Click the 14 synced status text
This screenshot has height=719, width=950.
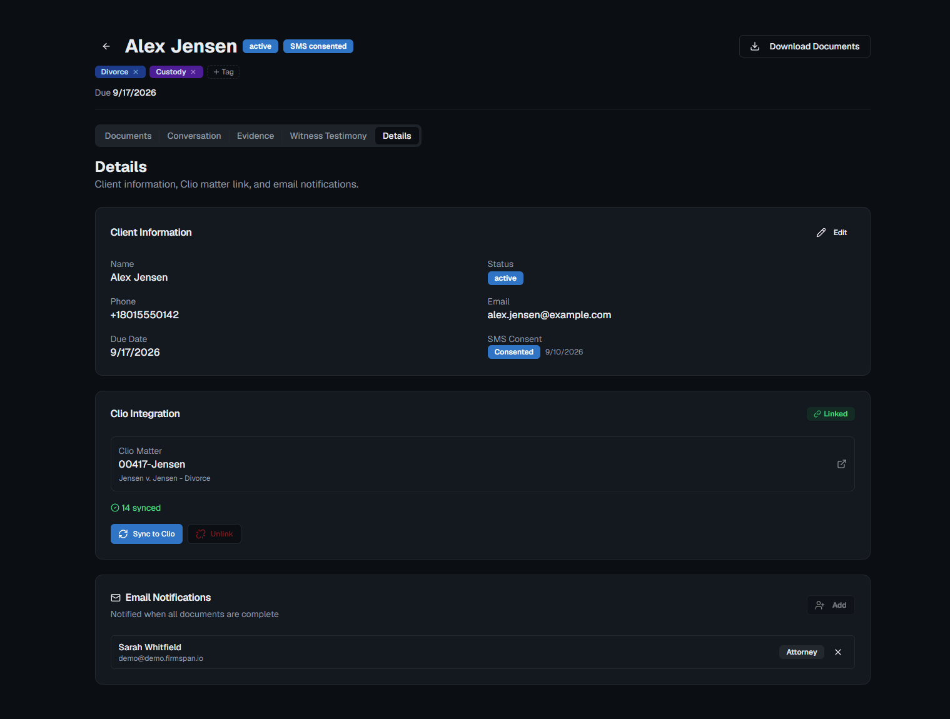click(x=136, y=508)
